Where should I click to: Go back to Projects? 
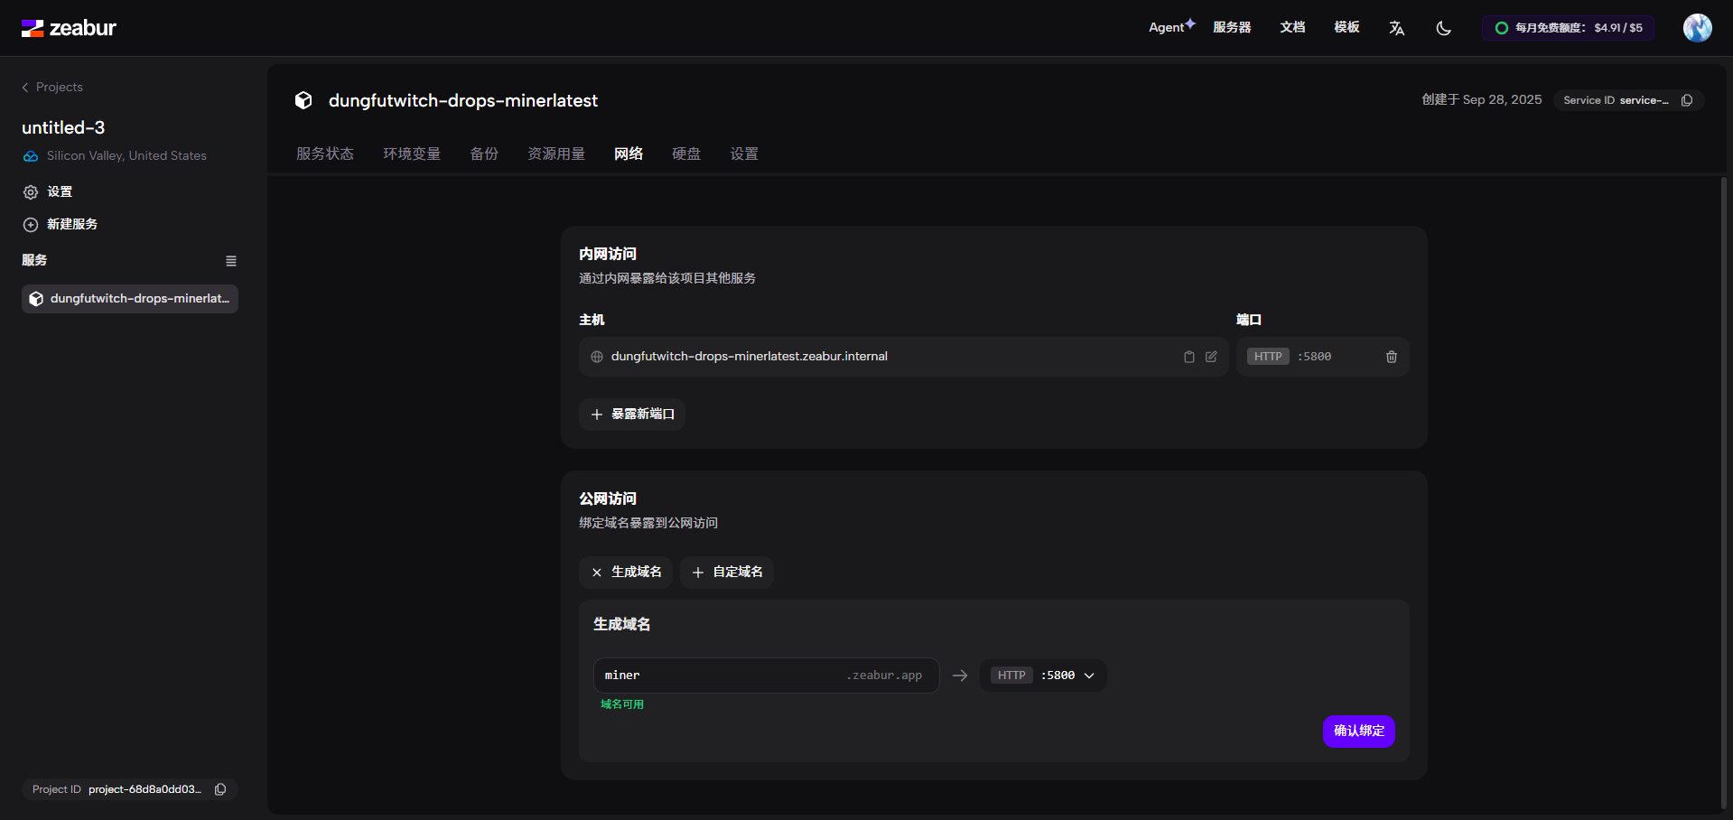52,88
